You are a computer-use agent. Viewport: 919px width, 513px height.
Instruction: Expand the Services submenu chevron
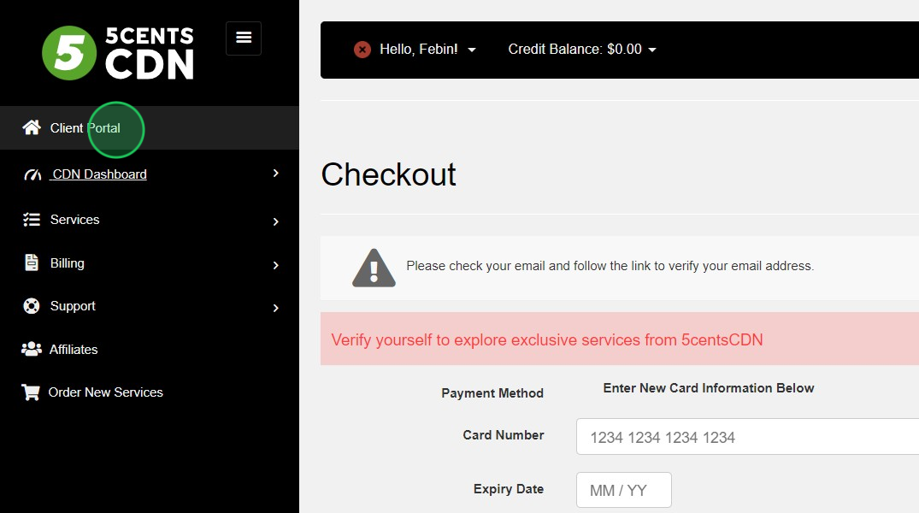point(275,221)
